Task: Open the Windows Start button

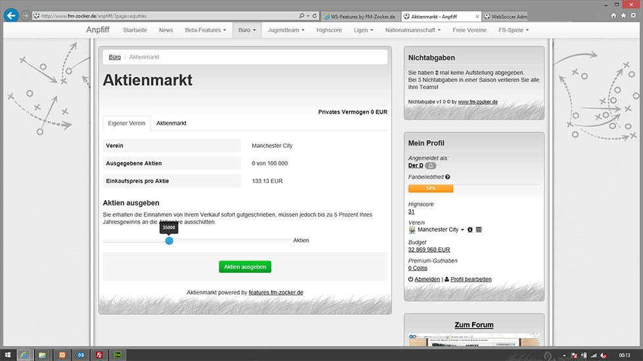Action: 7,355
